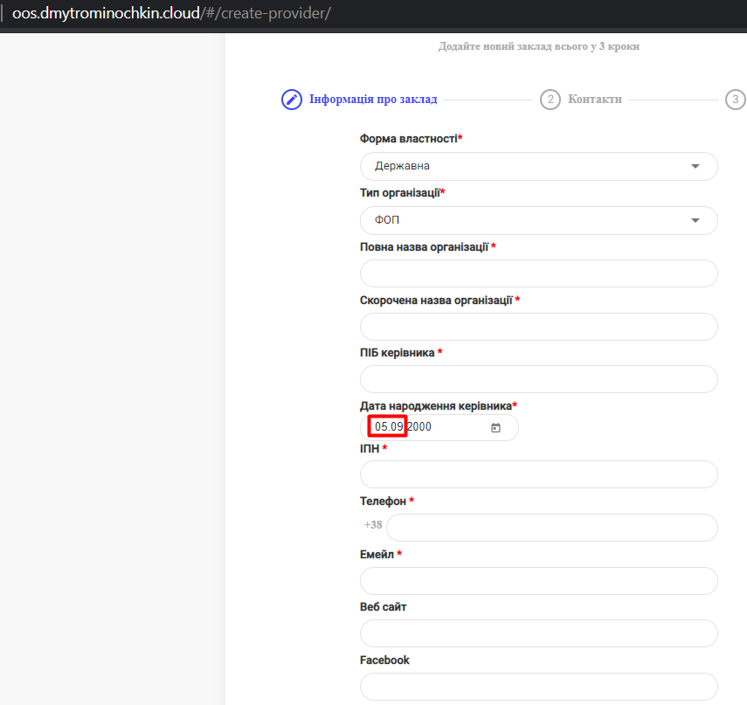Focus the Facebook input field
747x705 pixels.
(539, 687)
